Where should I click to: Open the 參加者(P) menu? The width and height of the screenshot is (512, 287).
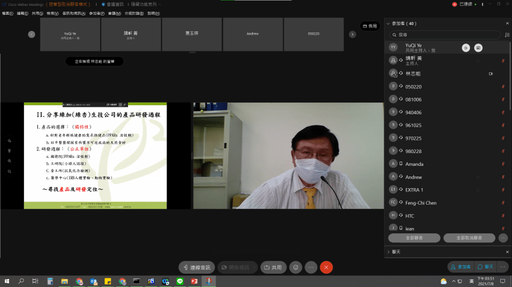pyautogui.click(x=97, y=13)
